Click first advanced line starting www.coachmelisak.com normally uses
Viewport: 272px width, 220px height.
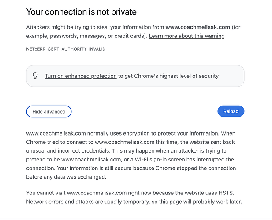point(130,133)
